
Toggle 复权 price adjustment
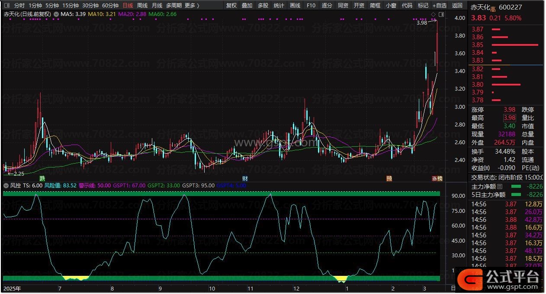pos(231,6)
